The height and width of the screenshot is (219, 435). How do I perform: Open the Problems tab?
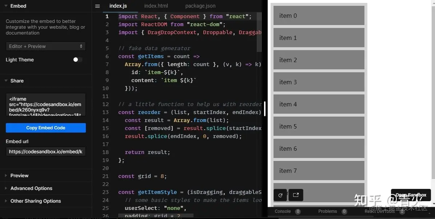coord(328,211)
